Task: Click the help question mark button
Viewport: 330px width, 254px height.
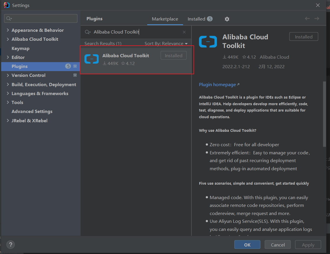Action: 10,244
